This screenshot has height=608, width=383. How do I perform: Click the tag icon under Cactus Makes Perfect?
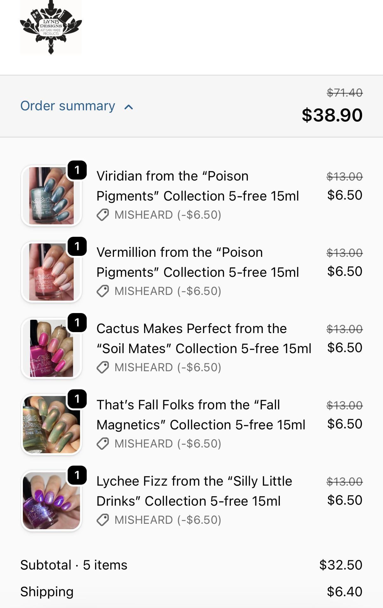(103, 367)
